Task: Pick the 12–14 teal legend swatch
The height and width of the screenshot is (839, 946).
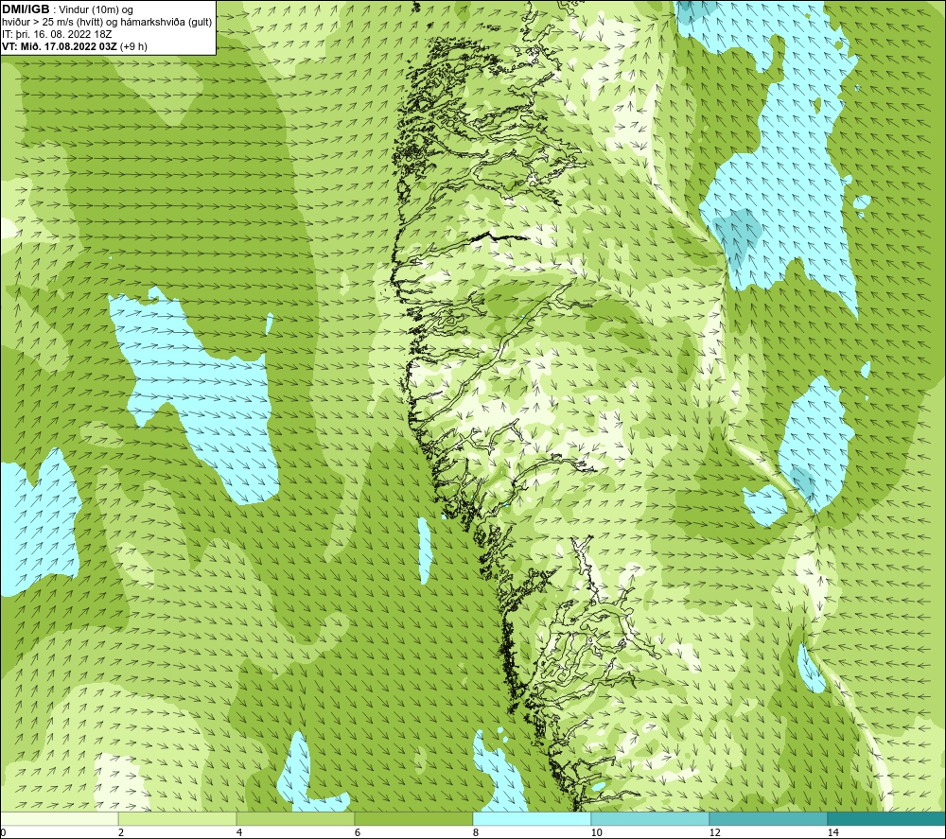Action: (x=768, y=818)
